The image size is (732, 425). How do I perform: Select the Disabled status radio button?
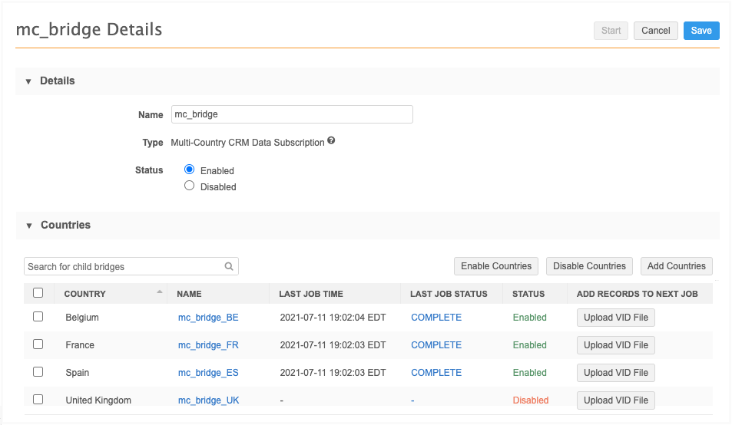click(x=190, y=186)
